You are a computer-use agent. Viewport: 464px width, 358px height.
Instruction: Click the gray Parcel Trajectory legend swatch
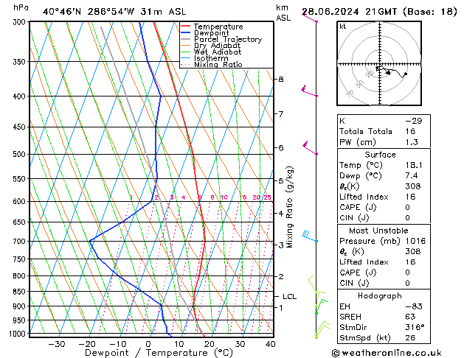(x=186, y=39)
